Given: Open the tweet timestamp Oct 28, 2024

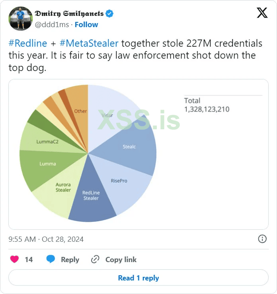Looking at the screenshot, I should [46, 239].
